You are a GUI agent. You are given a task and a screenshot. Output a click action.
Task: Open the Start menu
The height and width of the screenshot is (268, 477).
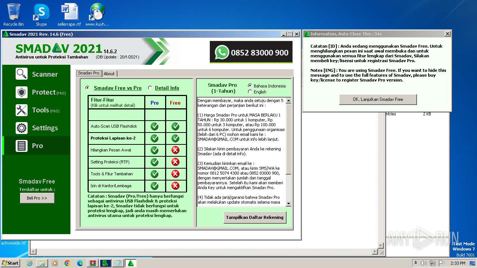tap(10, 263)
